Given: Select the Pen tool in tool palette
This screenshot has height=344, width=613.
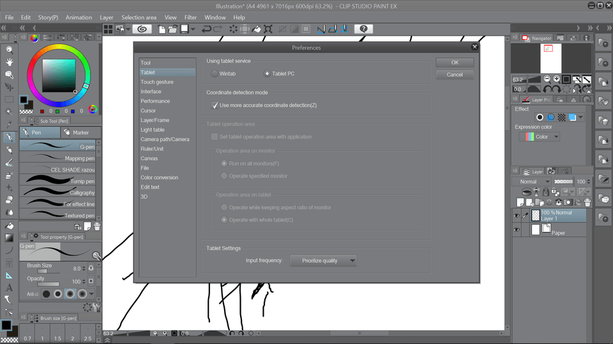Looking at the screenshot, I should (x=9, y=138).
